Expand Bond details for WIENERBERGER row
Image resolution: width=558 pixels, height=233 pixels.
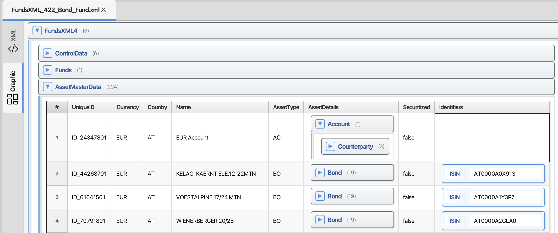click(x=320, y=220)
